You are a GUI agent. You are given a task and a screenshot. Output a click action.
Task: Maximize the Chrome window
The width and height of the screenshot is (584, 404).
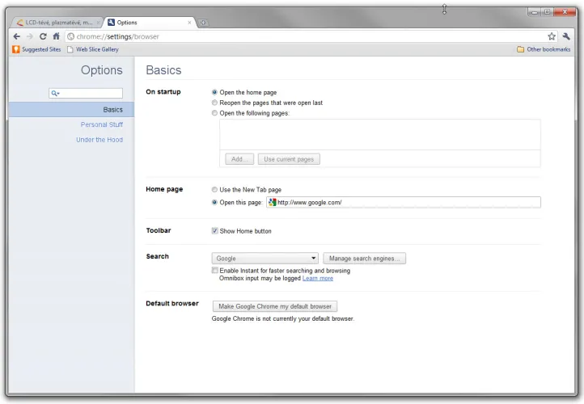coord(547,12)
